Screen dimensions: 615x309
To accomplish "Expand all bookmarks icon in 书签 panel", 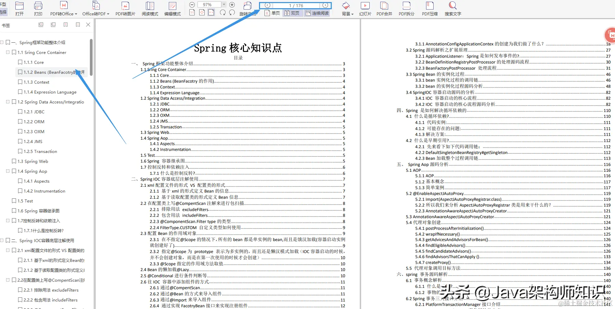I will coord(41,25).
